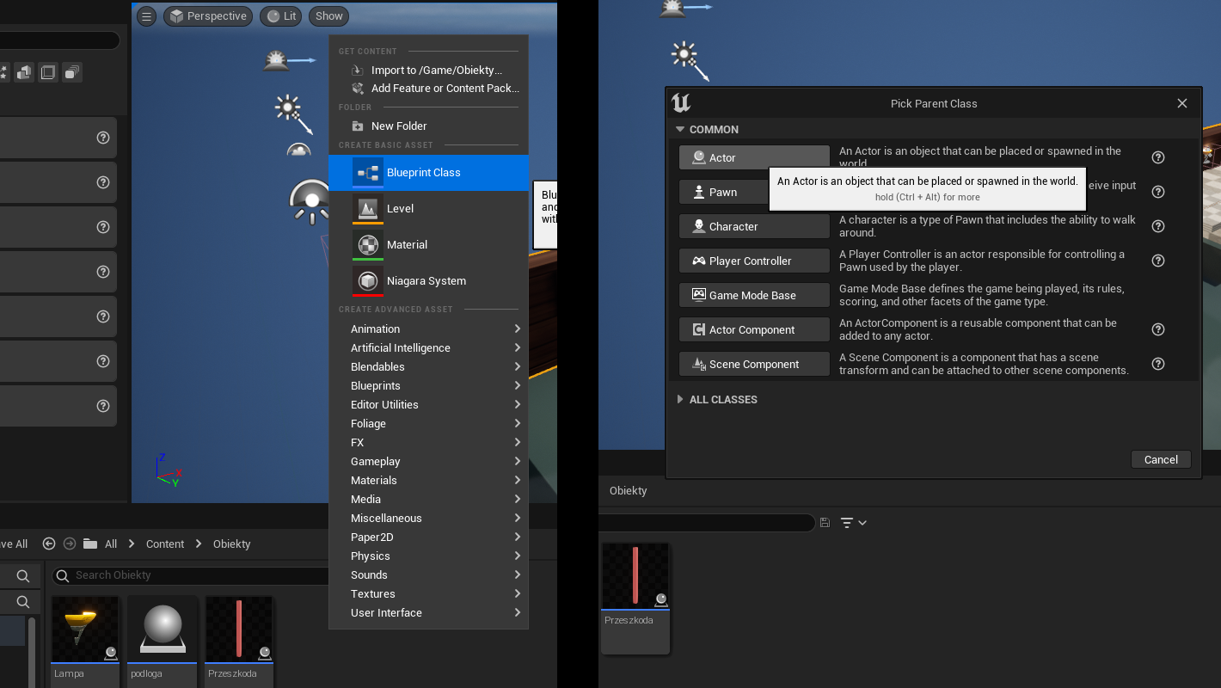Select Niagara System in the menu
Viewport: 1221px width, 688px height.
(426, 281)
